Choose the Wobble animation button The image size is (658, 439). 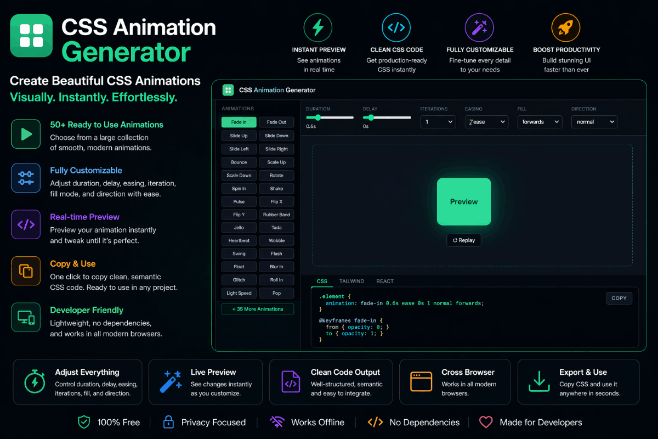[276, 240]
